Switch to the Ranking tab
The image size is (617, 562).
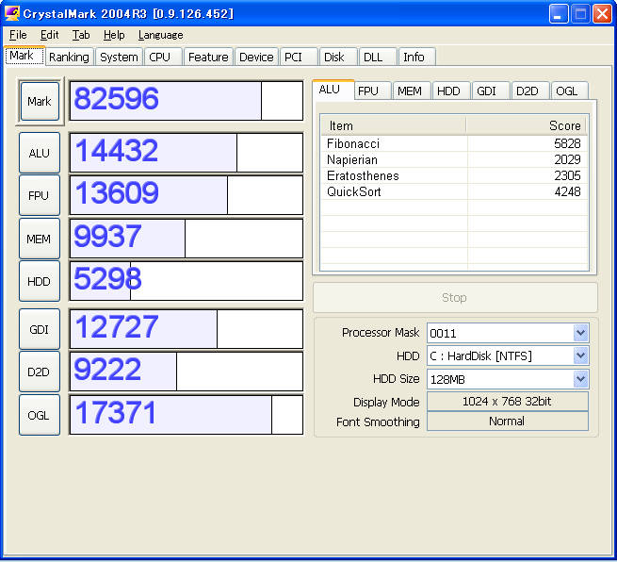[69, 57]
